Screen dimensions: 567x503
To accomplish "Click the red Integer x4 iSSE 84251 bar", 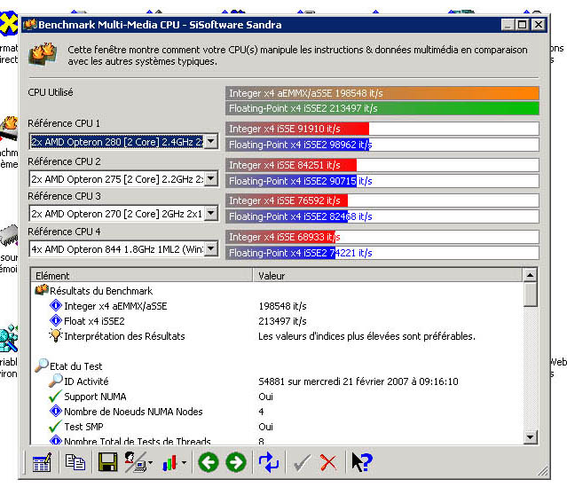I will (291, 165).
